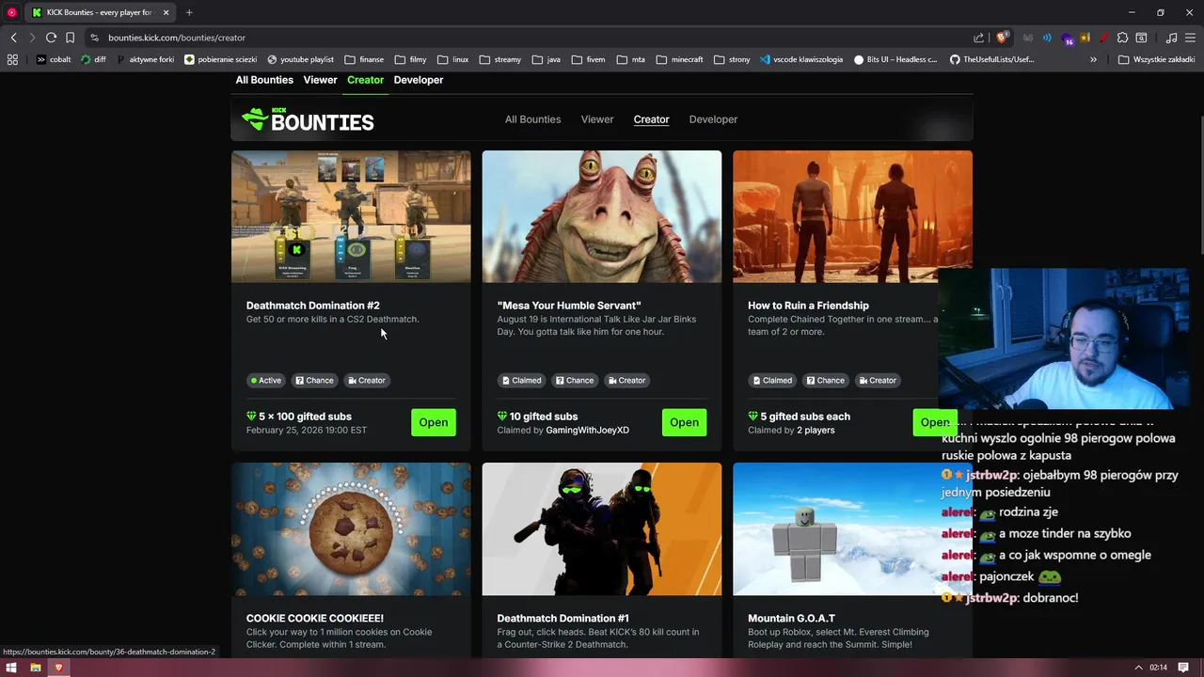Screen dimensions: 1204x677
Task: Click the Active tag on Deathmatch Domination #2
Action: pyautogui.click(x=266, y=381)
